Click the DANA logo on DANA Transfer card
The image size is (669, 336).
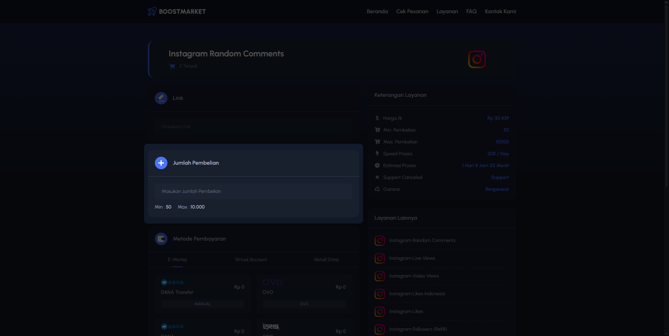(172, 282)
